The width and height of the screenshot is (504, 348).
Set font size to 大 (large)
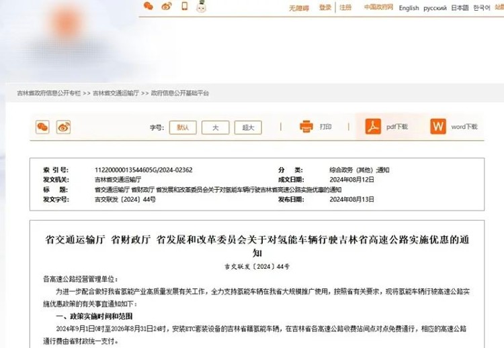tap(216, 127)
